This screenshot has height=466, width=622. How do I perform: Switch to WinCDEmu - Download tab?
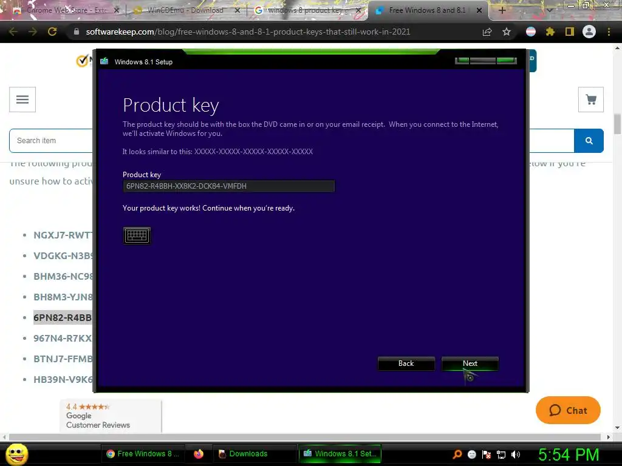click(185, 10)
